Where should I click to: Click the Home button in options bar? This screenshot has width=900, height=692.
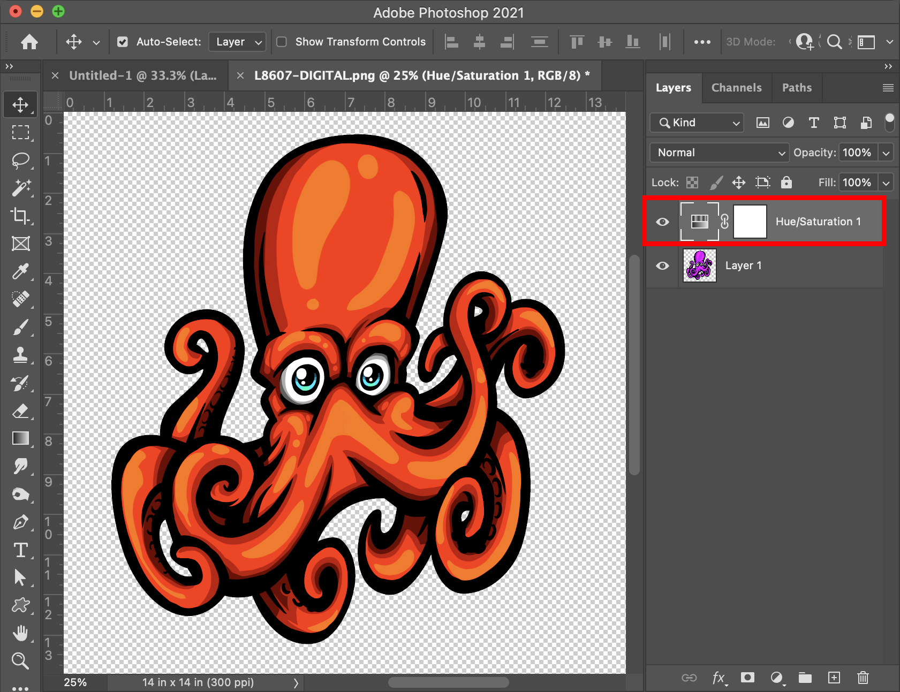29,42
